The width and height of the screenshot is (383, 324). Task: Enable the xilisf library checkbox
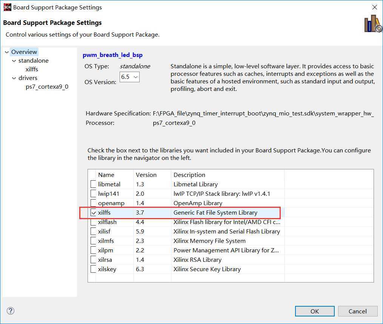click(93, 231)
